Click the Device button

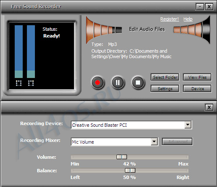pos(197,88)
